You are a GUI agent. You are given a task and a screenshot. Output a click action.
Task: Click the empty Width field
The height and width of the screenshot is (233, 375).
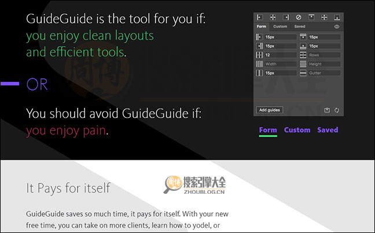click(280, 64)
